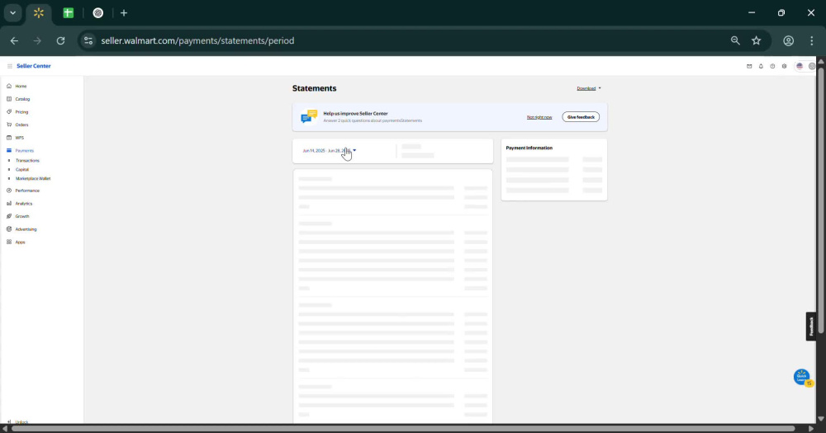Switch to the Walmart spark browser tab
The width and height of the screenshot is (826, 433).
[x=39, y=13]
